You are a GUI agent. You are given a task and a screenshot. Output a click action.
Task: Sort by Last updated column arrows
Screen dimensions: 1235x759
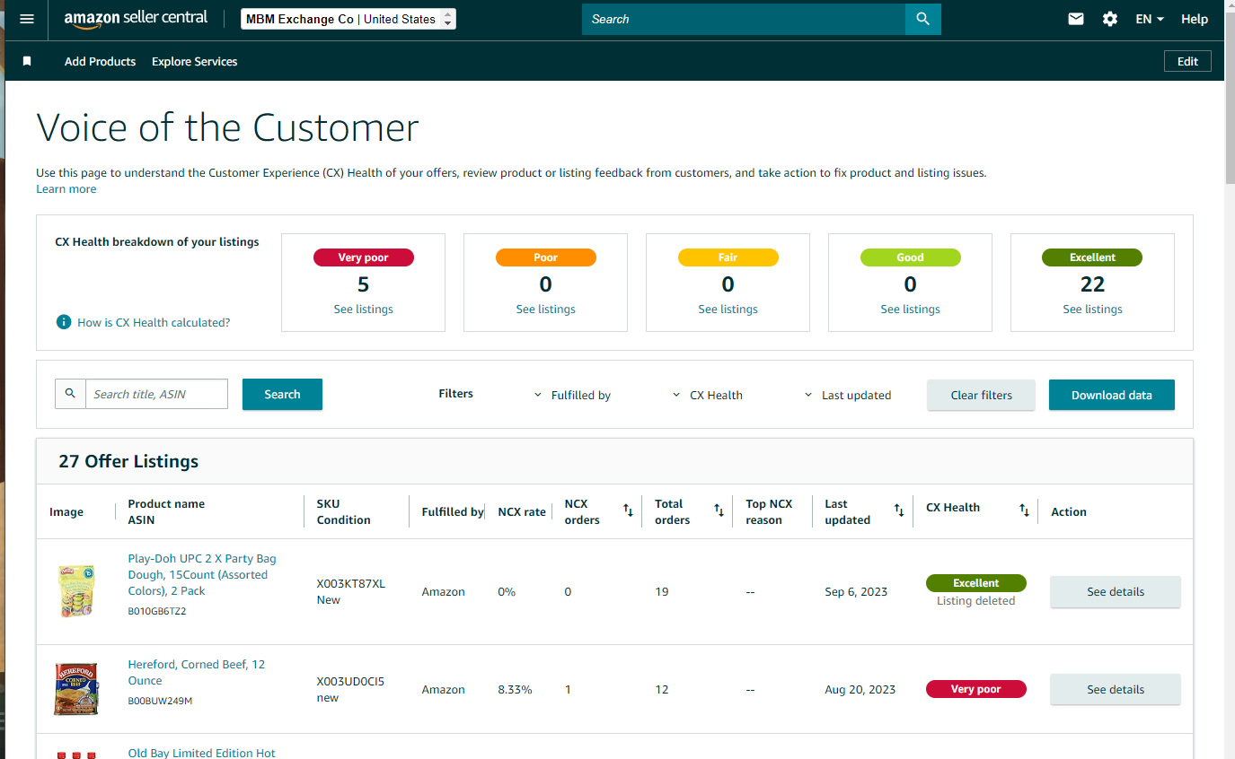pos(899,510)
